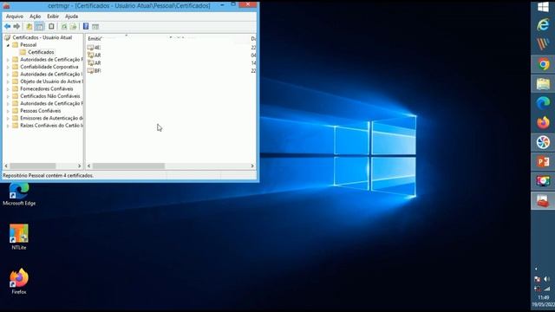Go forward with the Forward arrow icon

click(x=16, y=27)
